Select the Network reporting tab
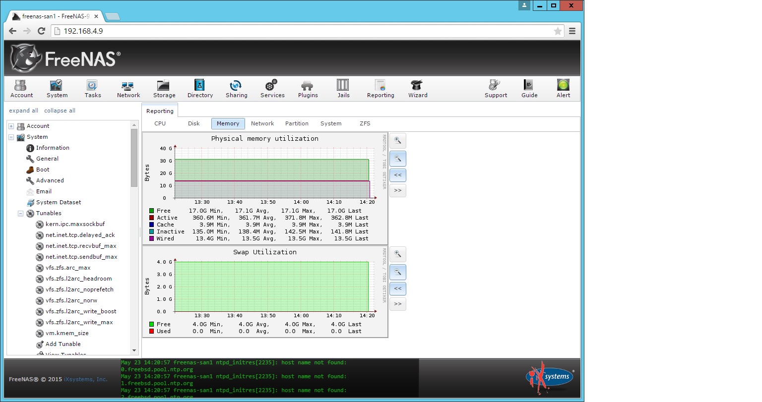The image size is (762, 402). point(262,123)
